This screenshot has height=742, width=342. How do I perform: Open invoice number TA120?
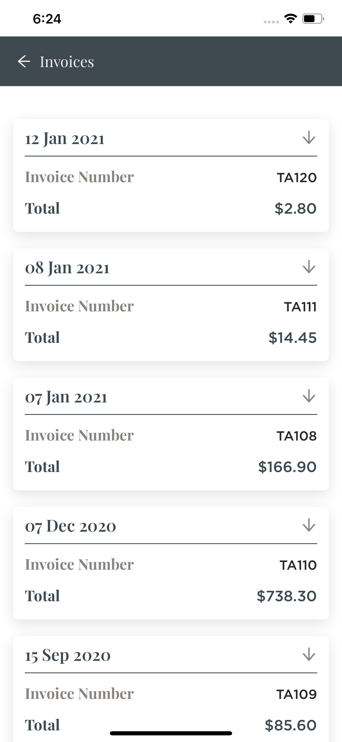pyautogui.click(x=297, y=178)
